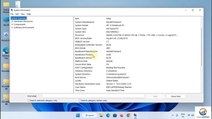
Task: Open Wi-Fi network tray icon
Action: coord(189,115)
